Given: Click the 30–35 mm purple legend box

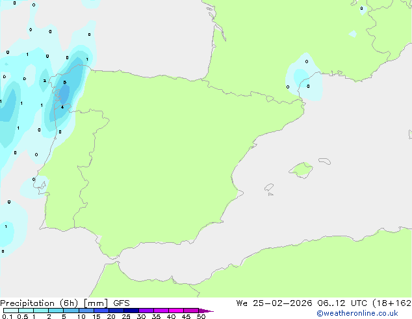Looking at the screenshot, I should pos(146,311).
